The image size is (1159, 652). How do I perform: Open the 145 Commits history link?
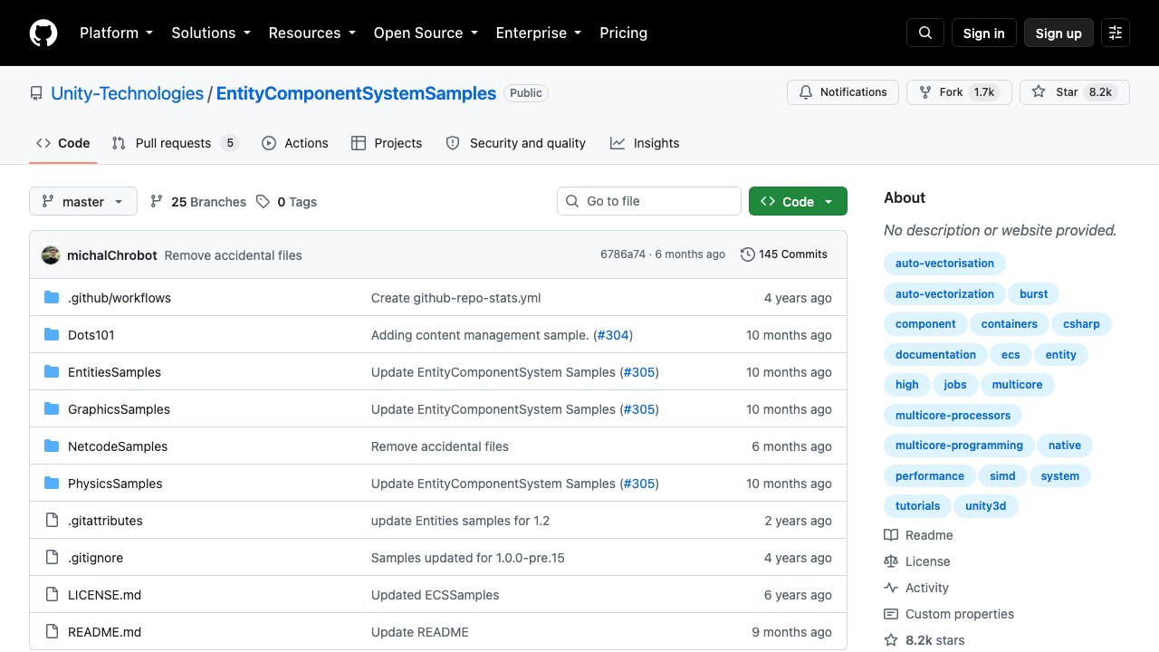click(x=784, y=254)
